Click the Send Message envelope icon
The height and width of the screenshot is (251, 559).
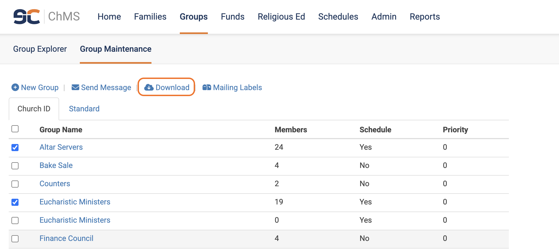(x=75, y=87)
